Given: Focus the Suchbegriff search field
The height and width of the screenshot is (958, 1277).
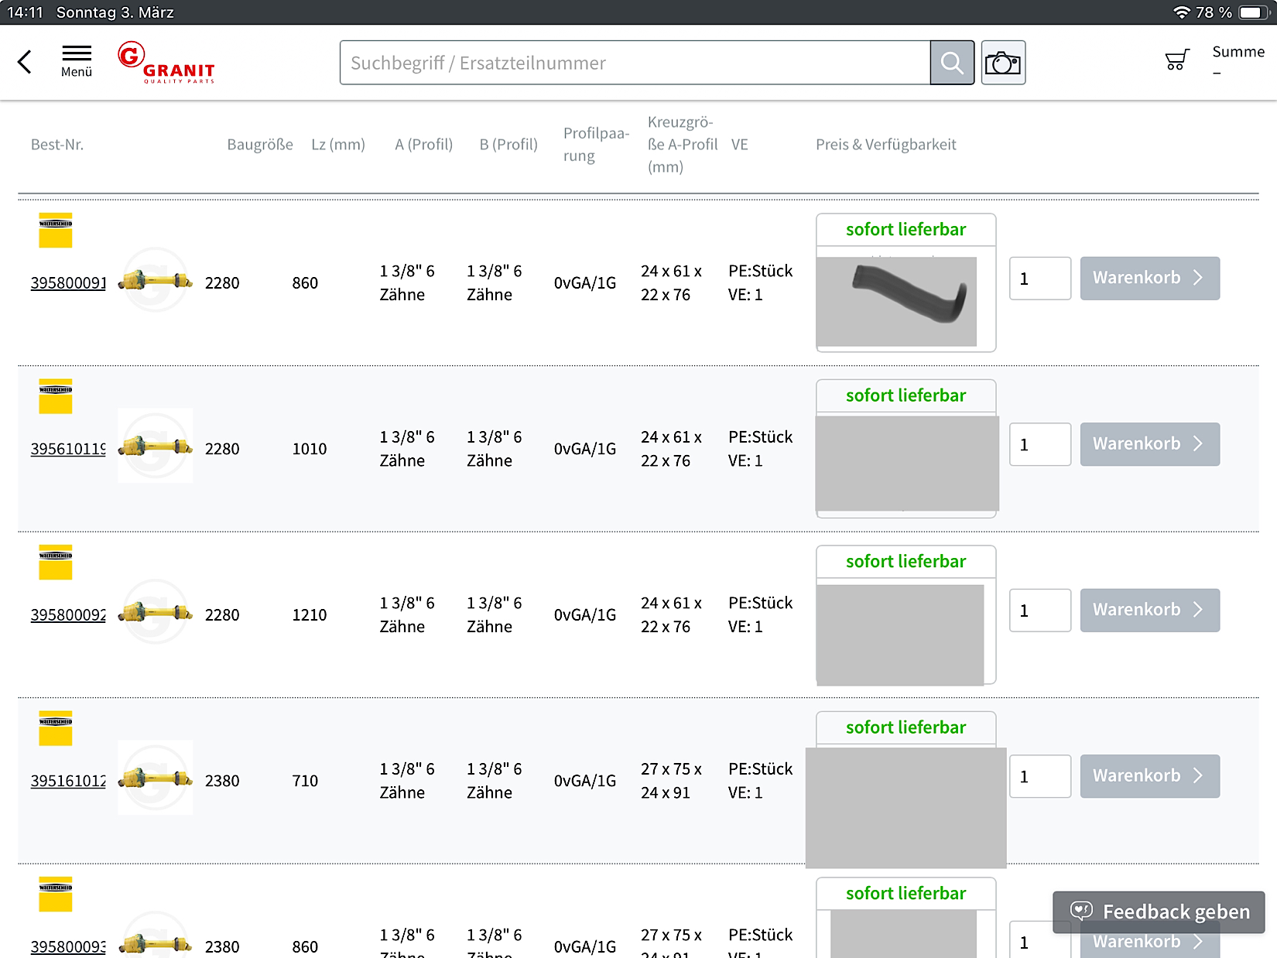Looking at the screenshot, I should [635, 63].
